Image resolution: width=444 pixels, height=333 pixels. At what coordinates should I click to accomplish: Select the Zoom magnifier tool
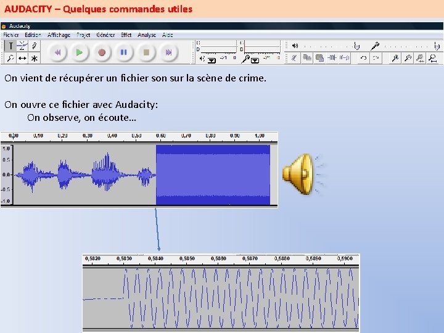(x=10, y=59)
